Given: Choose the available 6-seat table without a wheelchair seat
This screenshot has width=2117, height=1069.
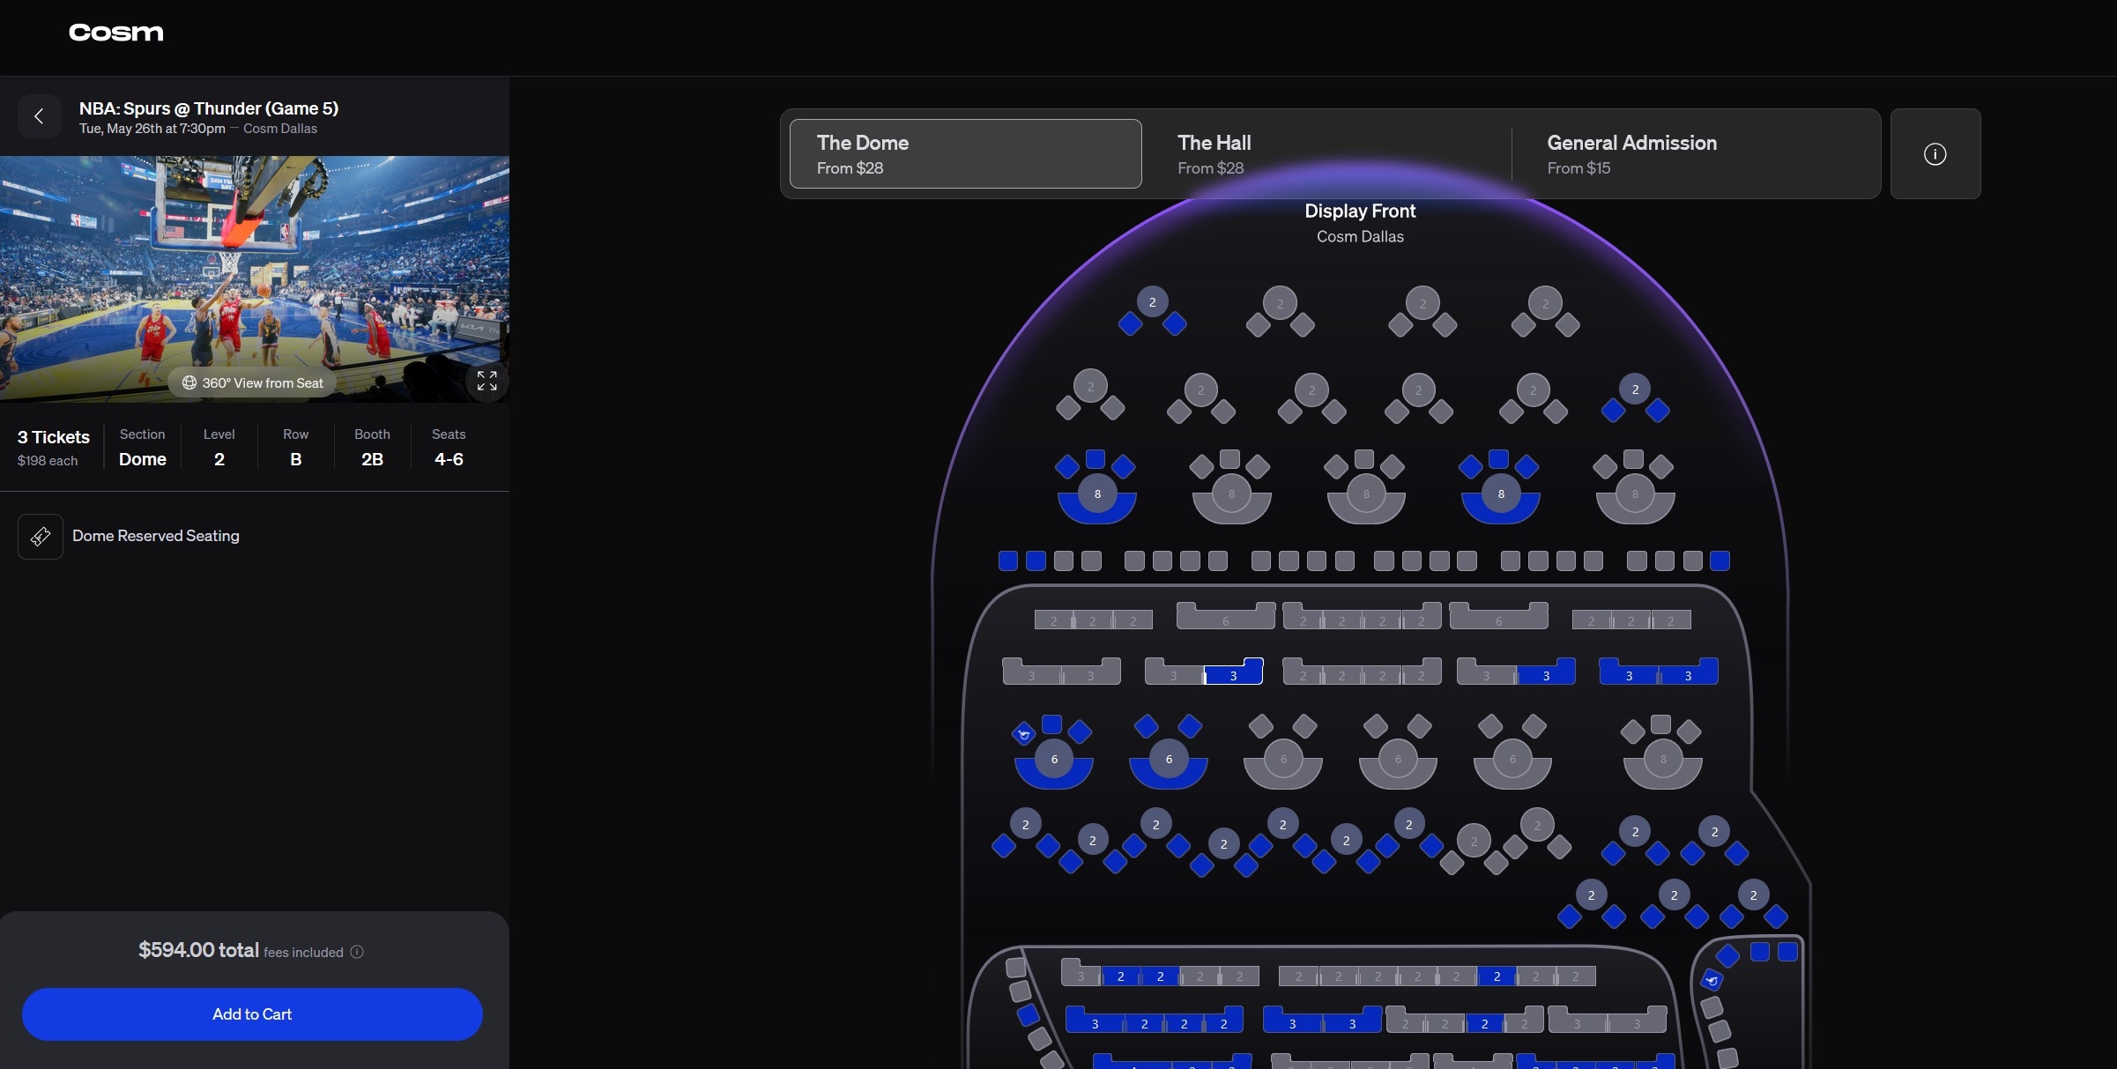Looking at the screenshot, I should coord(1169,760).
